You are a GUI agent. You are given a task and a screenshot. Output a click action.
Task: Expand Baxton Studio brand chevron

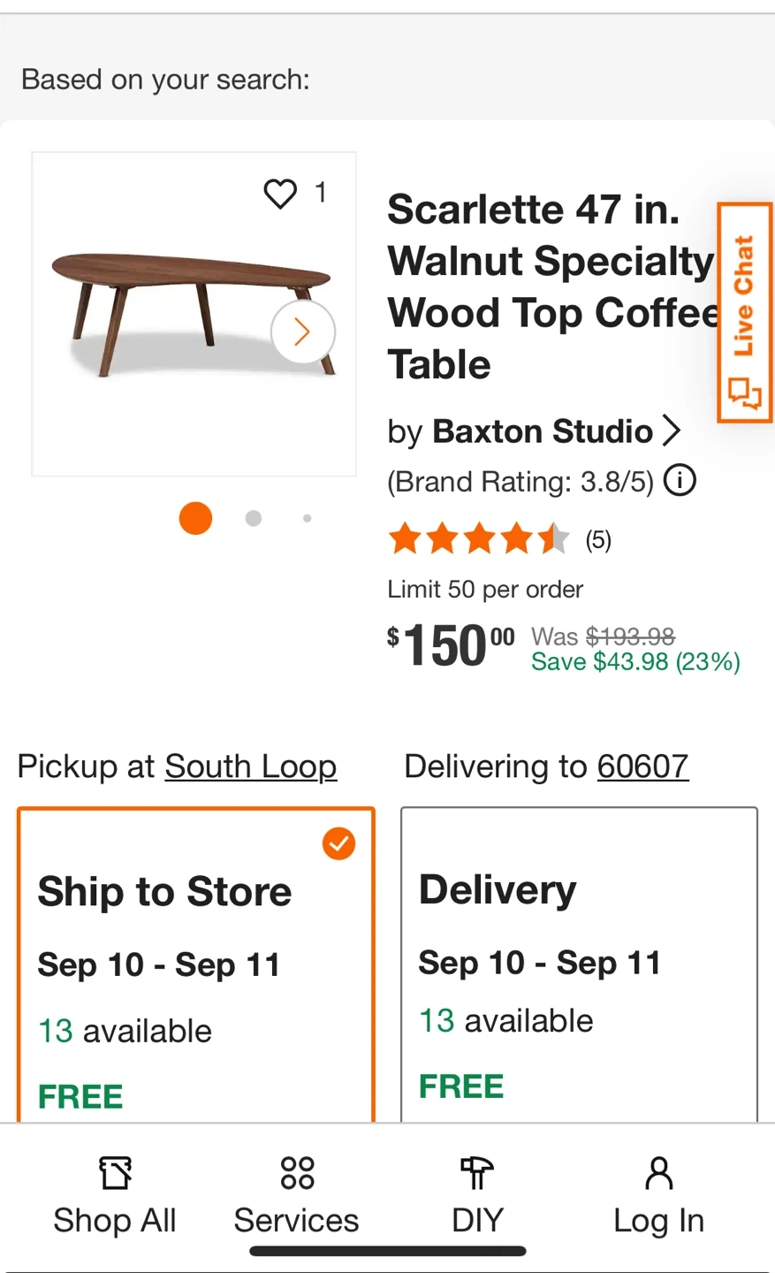[672, 431]
